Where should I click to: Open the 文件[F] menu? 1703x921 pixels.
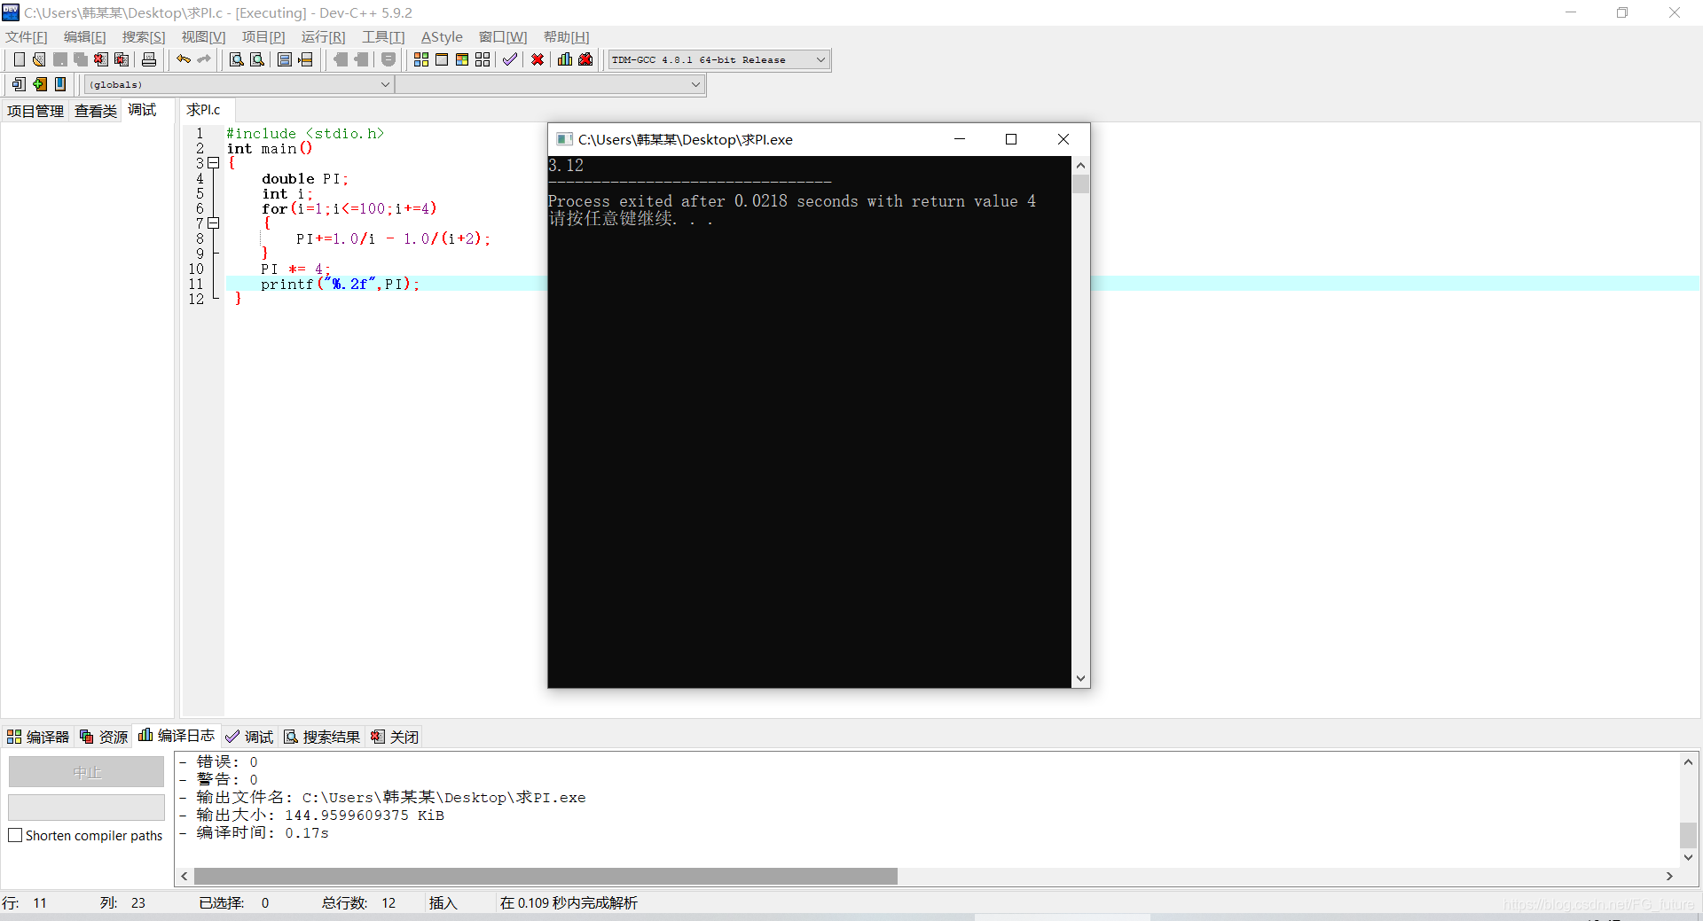pos(27,36)
